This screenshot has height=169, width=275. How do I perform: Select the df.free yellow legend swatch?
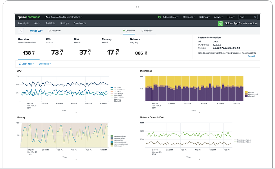click(x=246, y=92)
